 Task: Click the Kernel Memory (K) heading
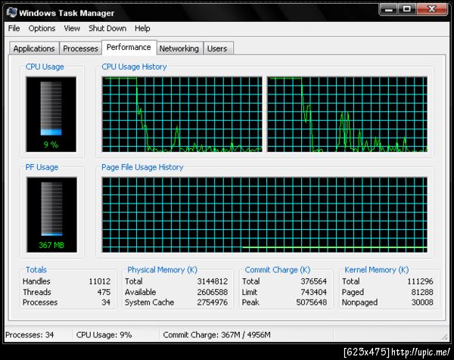pos(376,270)
